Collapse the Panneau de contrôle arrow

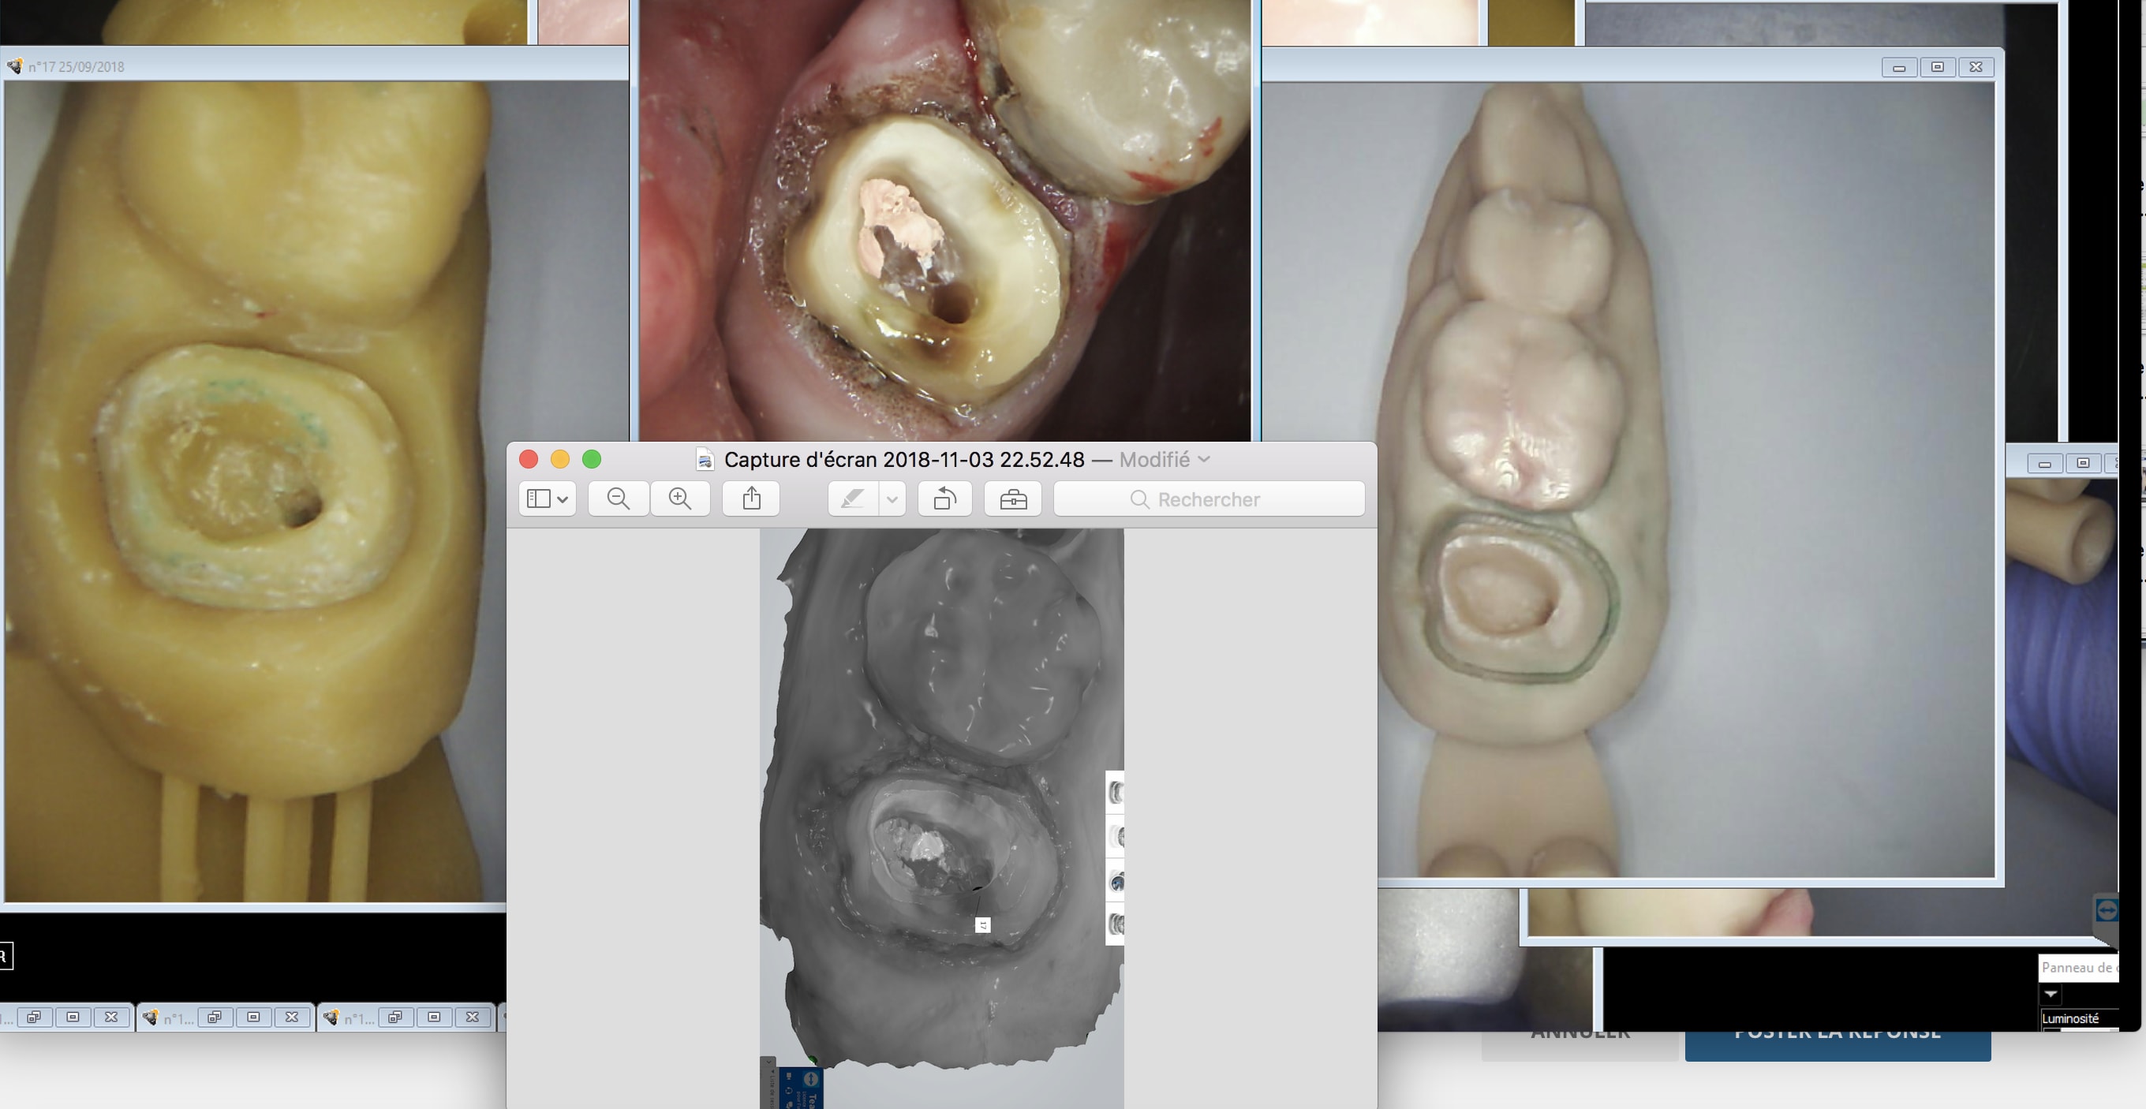[2051, 994]
